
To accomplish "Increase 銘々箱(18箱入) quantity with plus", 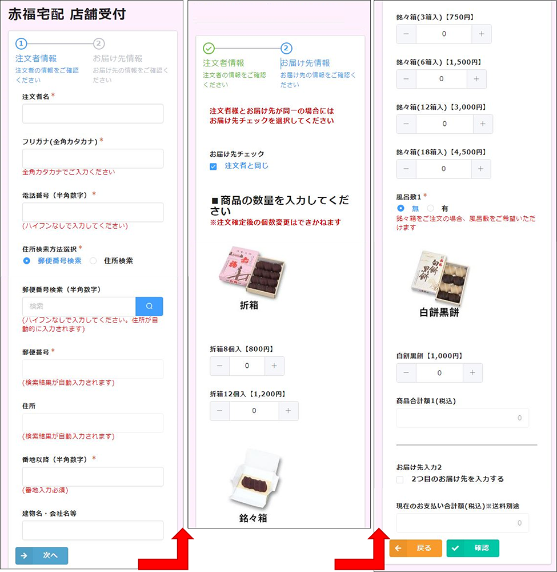I will coord(481,169).
